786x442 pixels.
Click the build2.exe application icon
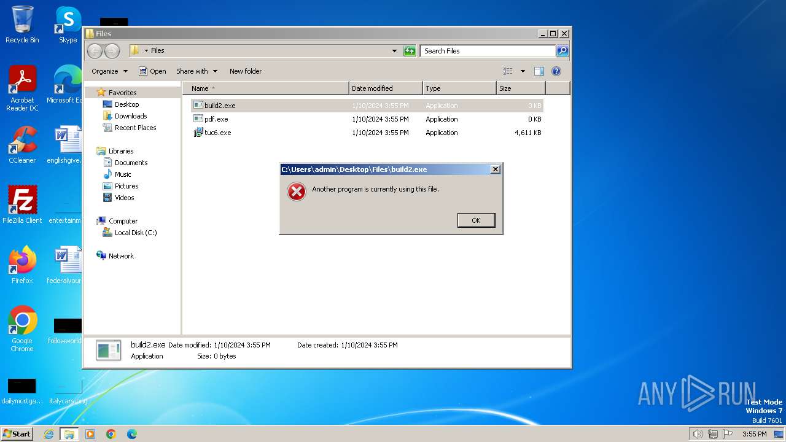pos(198,106)
